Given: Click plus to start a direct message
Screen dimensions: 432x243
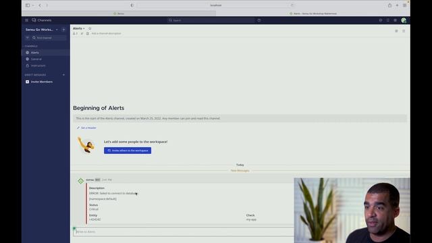Looking at the screenshot, I should point(63,75).
